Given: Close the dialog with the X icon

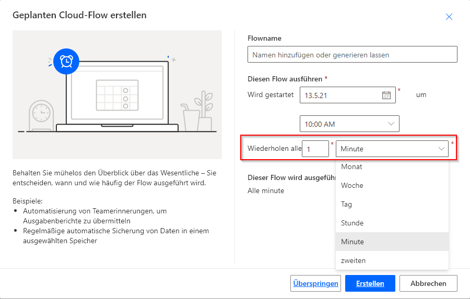Looking at the screenshot, I should pyautogui.click(x=449, y=17).
